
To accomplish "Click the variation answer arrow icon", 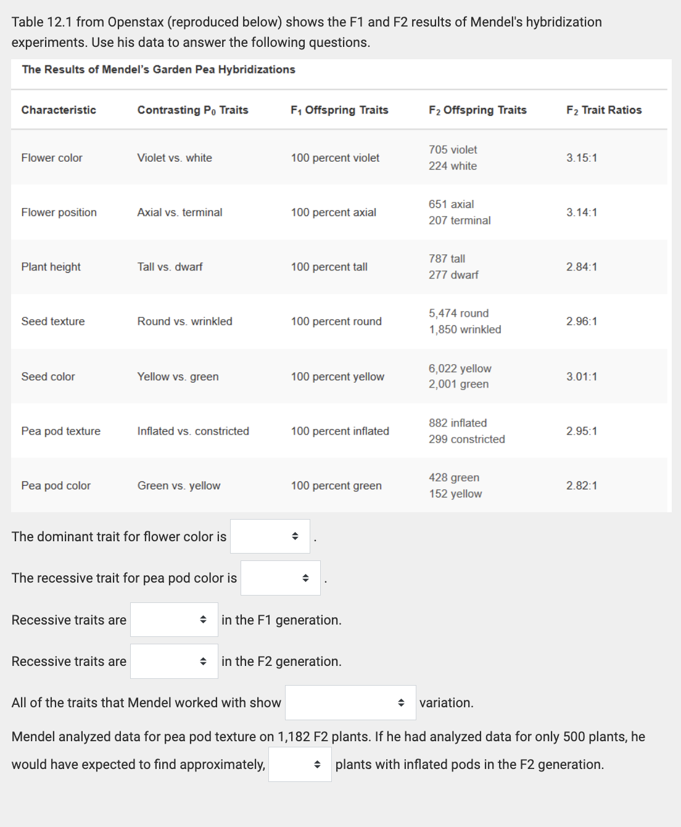I will [x=402, y=702].
